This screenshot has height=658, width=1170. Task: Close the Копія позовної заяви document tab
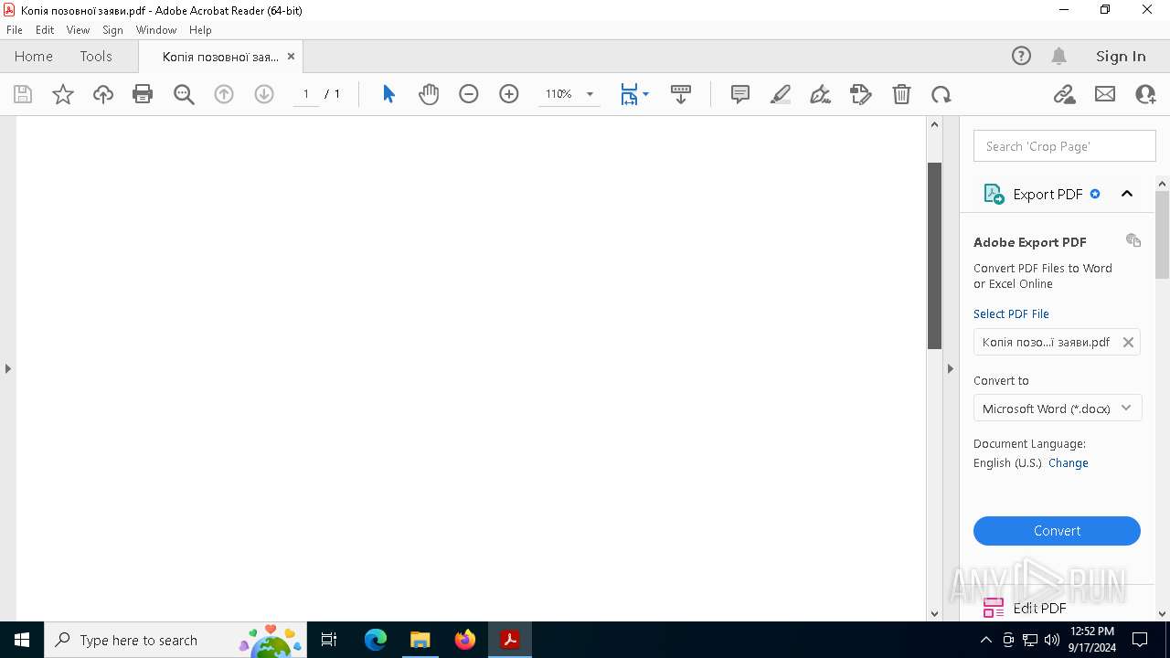click(x=291, y=56)
